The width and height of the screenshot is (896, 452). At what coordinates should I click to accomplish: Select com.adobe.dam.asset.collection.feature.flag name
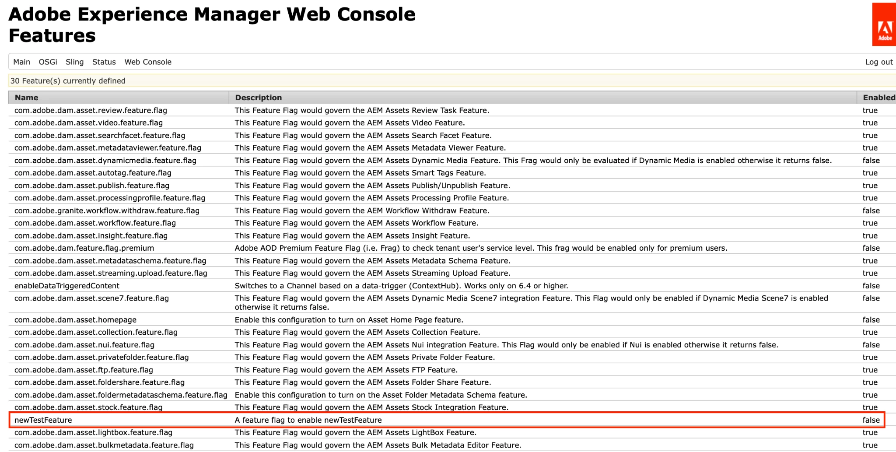coord(96,332)
